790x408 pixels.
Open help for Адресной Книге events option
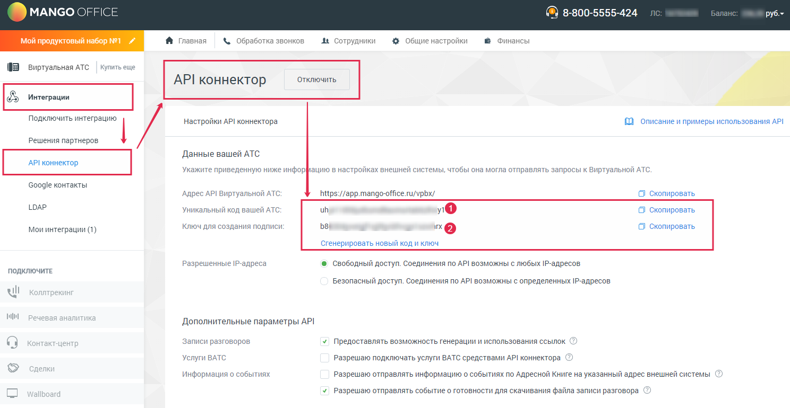719,374
